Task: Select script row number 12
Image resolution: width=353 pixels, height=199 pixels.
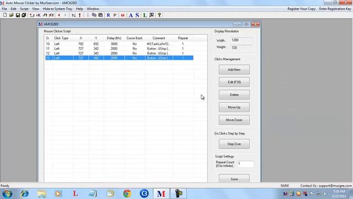Action: tap(119, 53)
